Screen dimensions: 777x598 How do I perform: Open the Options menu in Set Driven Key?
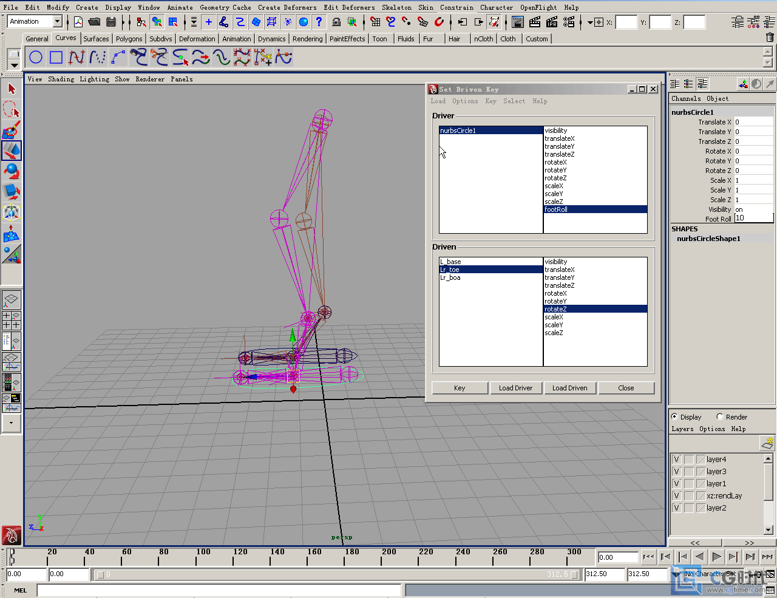pos(465,101)
